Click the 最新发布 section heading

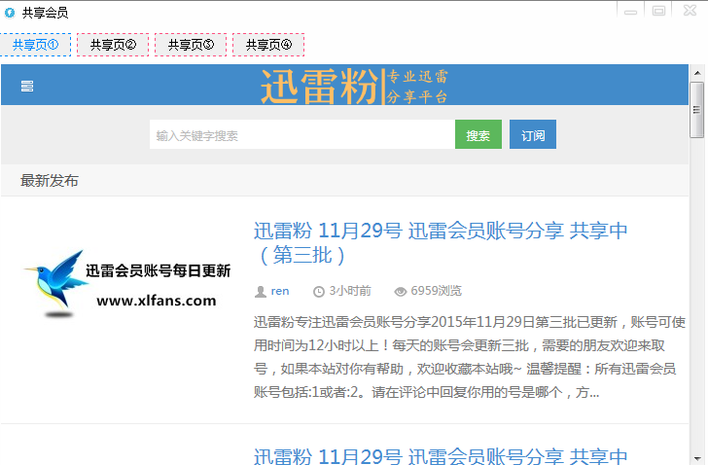[50, 181]
